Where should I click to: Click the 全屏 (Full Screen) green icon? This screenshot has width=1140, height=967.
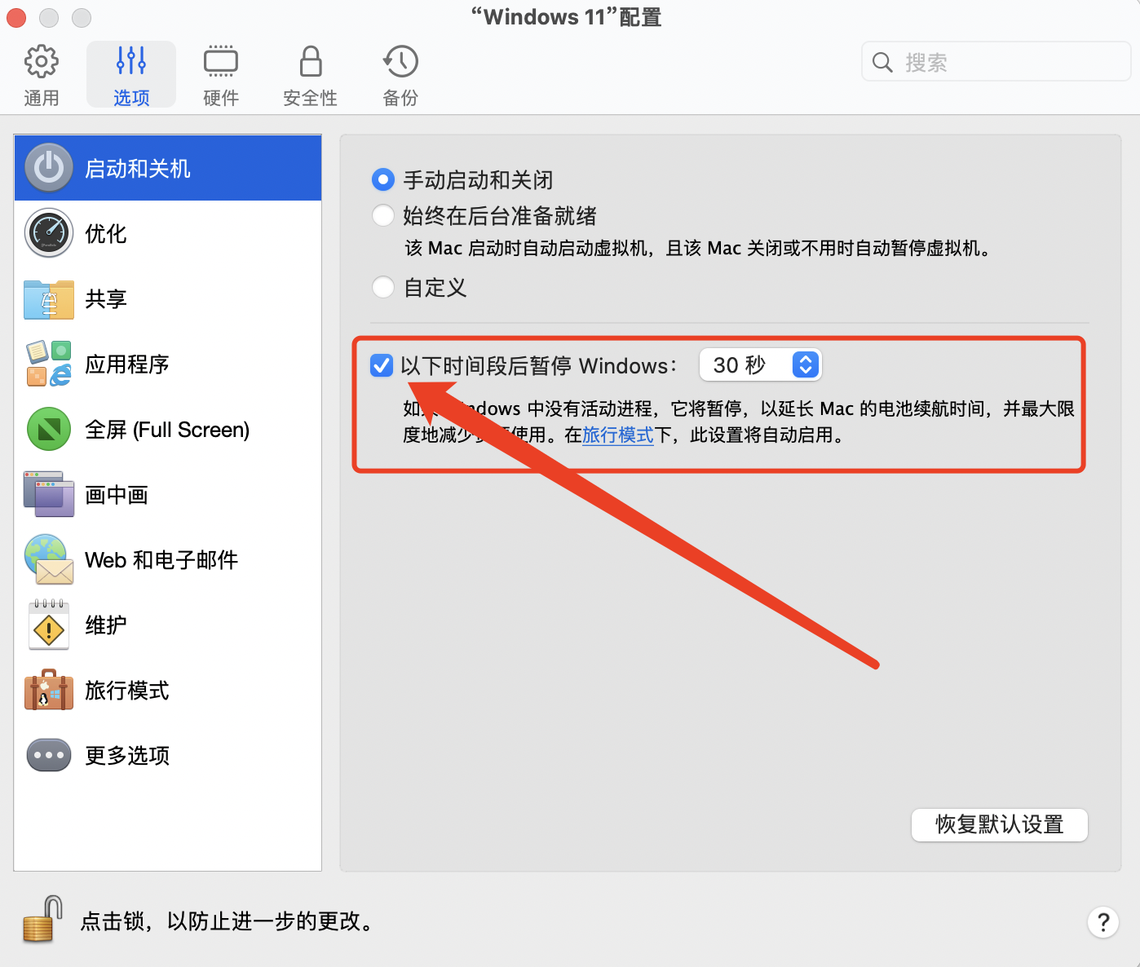(49, 429)
